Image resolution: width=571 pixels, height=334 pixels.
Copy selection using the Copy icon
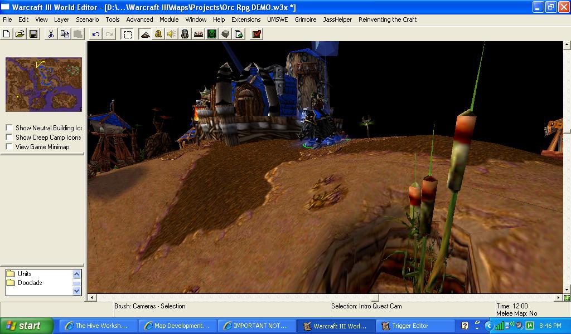[65, 34]
